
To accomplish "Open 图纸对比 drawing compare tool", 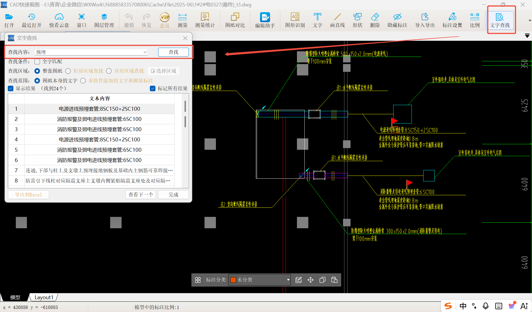I will 235,20.
